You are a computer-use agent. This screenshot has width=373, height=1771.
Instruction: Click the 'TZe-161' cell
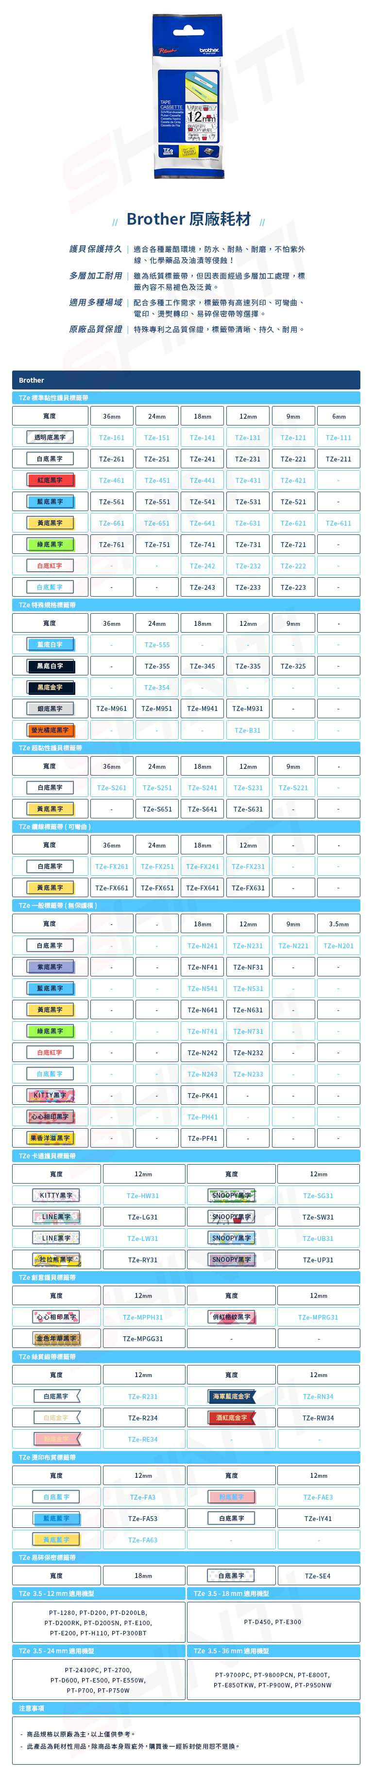pyautogui.click(x=111, y=437)
